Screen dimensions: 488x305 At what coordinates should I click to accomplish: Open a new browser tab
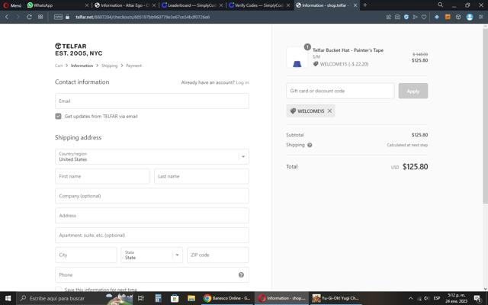[x=365, y=5]
